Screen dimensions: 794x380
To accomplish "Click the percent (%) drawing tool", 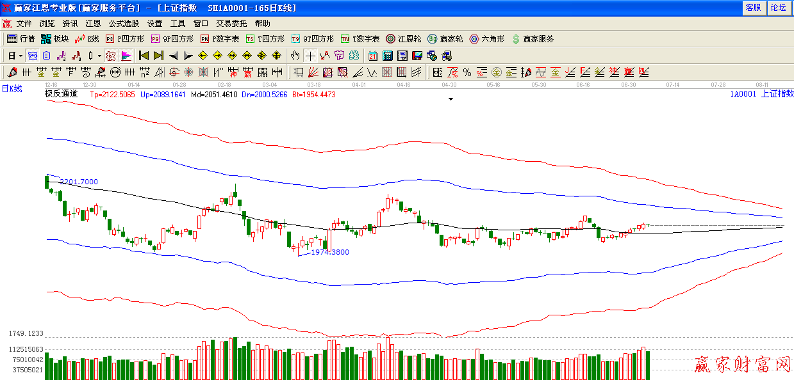I will click(467, 72).
